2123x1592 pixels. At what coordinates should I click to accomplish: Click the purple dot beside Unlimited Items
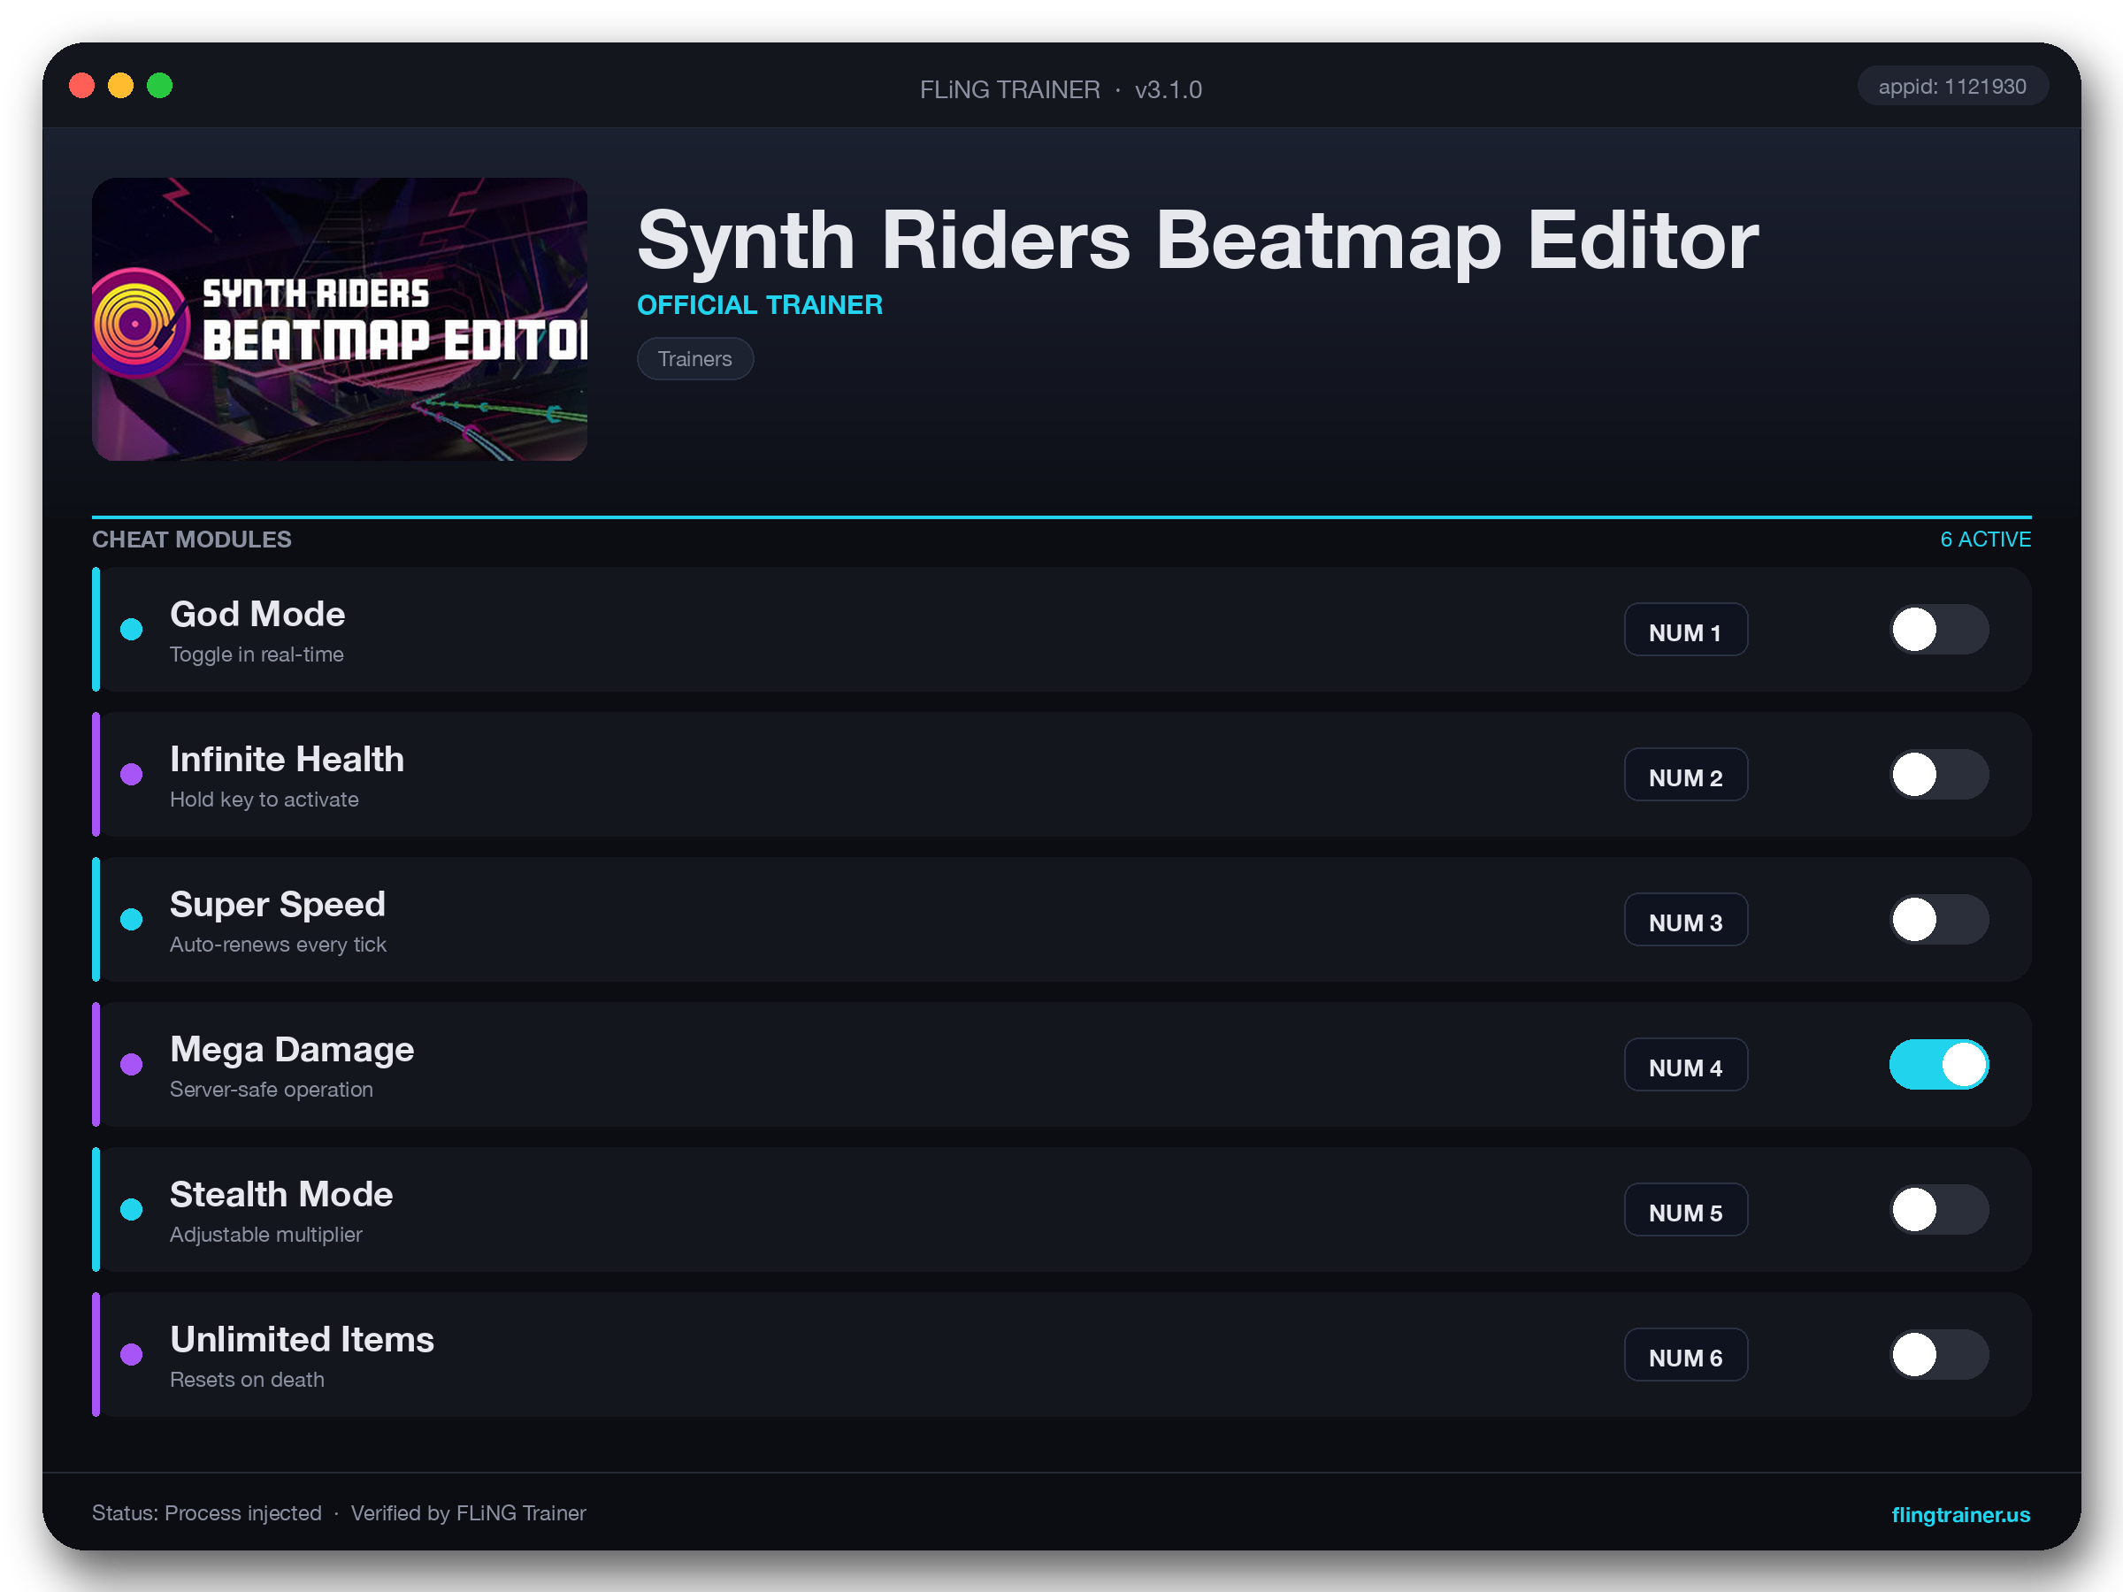[x=132, y=1354]
